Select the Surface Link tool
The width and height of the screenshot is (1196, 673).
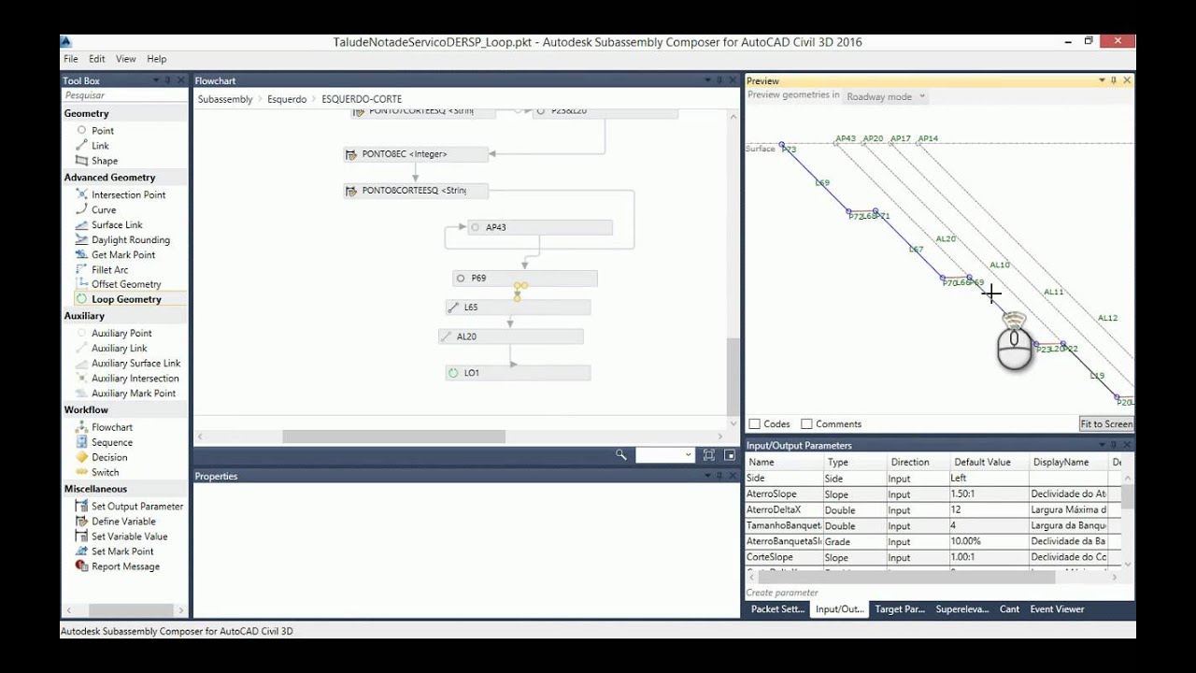(x=117, y=224)
